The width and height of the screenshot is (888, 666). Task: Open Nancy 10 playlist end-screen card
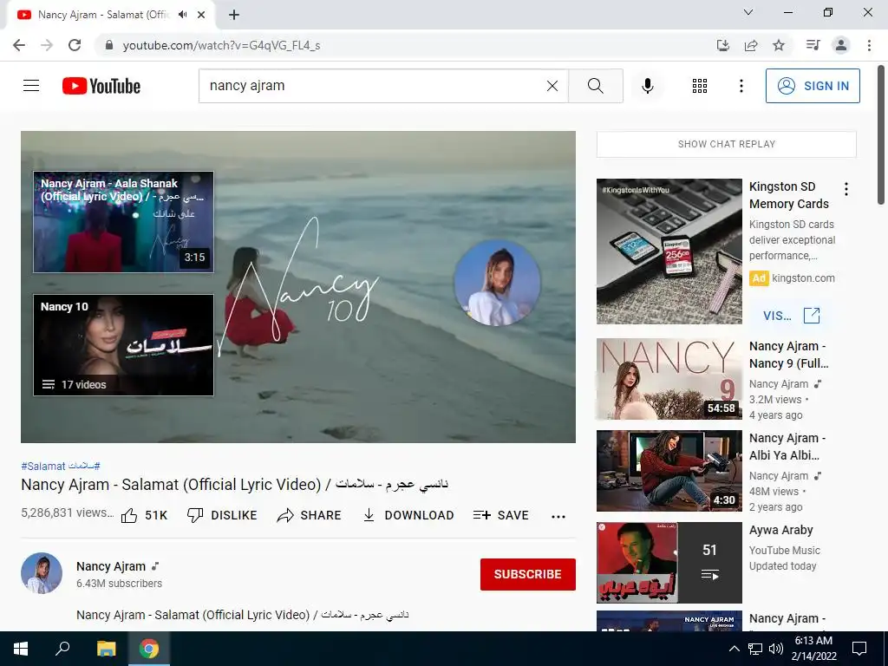pyautogui.click(x=123, y=345)
